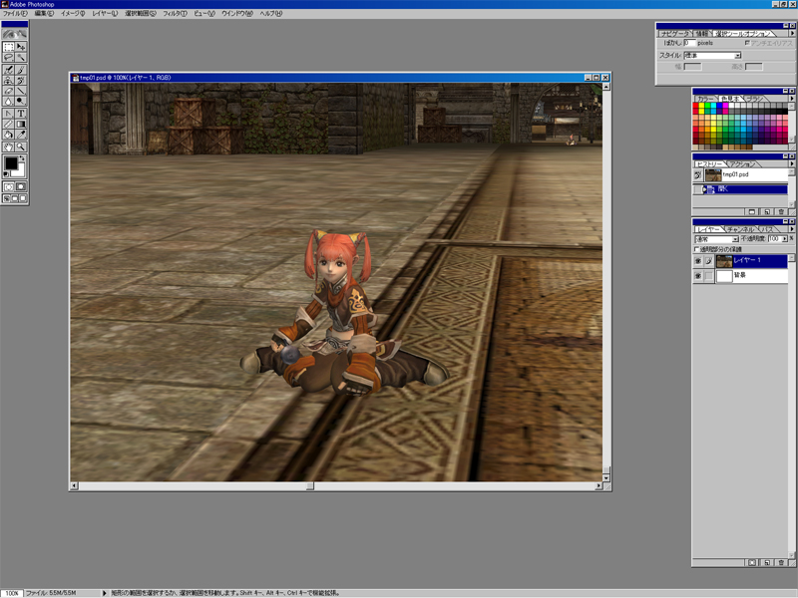Toggle visibility of 背景 layer

(x=698, y=276)
